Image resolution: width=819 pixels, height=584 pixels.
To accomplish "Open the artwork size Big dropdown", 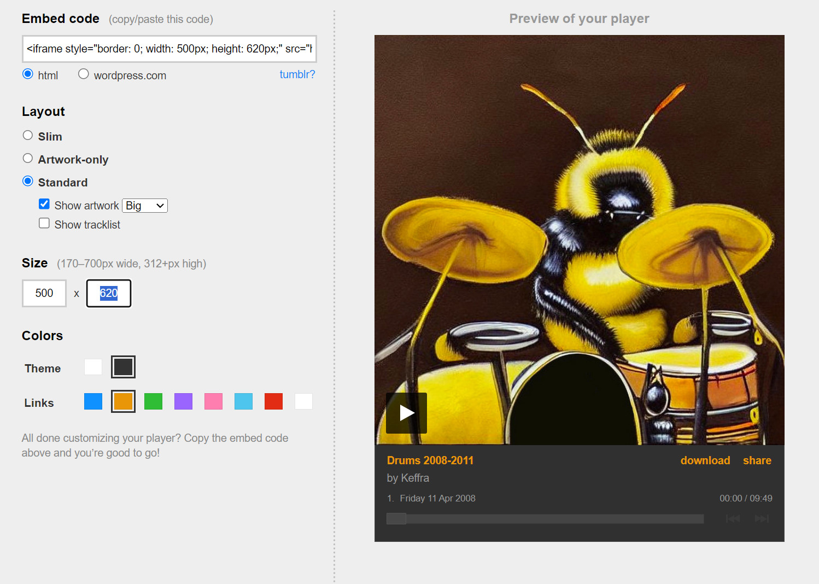I will (145, 206).
